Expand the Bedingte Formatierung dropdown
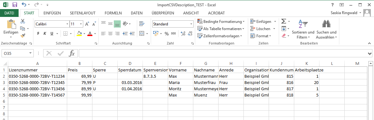This screenshot has width=374, height=120. click(x=243, y=22)
